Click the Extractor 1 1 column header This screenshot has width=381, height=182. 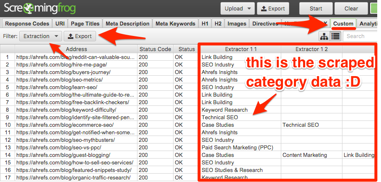(241, 49)
